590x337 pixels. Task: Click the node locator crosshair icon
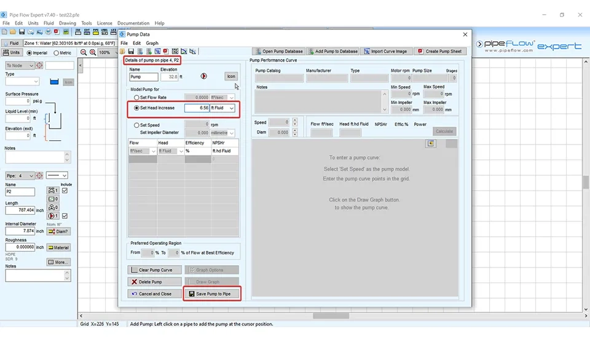pos(39,65)
